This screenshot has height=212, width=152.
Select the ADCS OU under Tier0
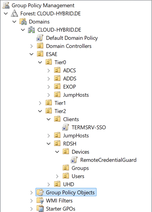[x=69, y=70]
